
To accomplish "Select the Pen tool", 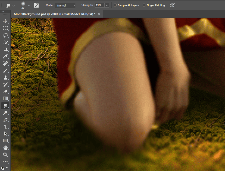I will (5, 120).
